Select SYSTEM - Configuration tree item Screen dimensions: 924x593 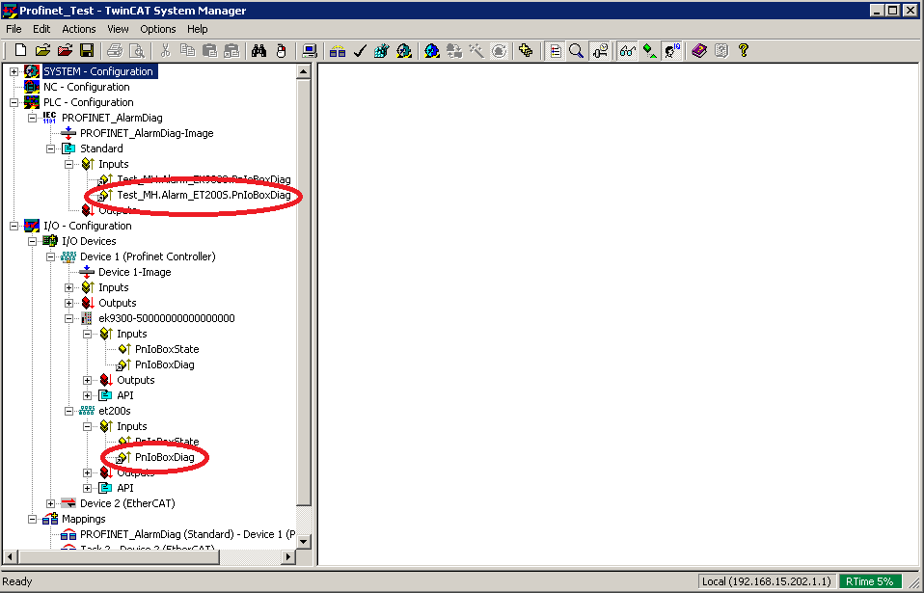click(x=98, y=71)
